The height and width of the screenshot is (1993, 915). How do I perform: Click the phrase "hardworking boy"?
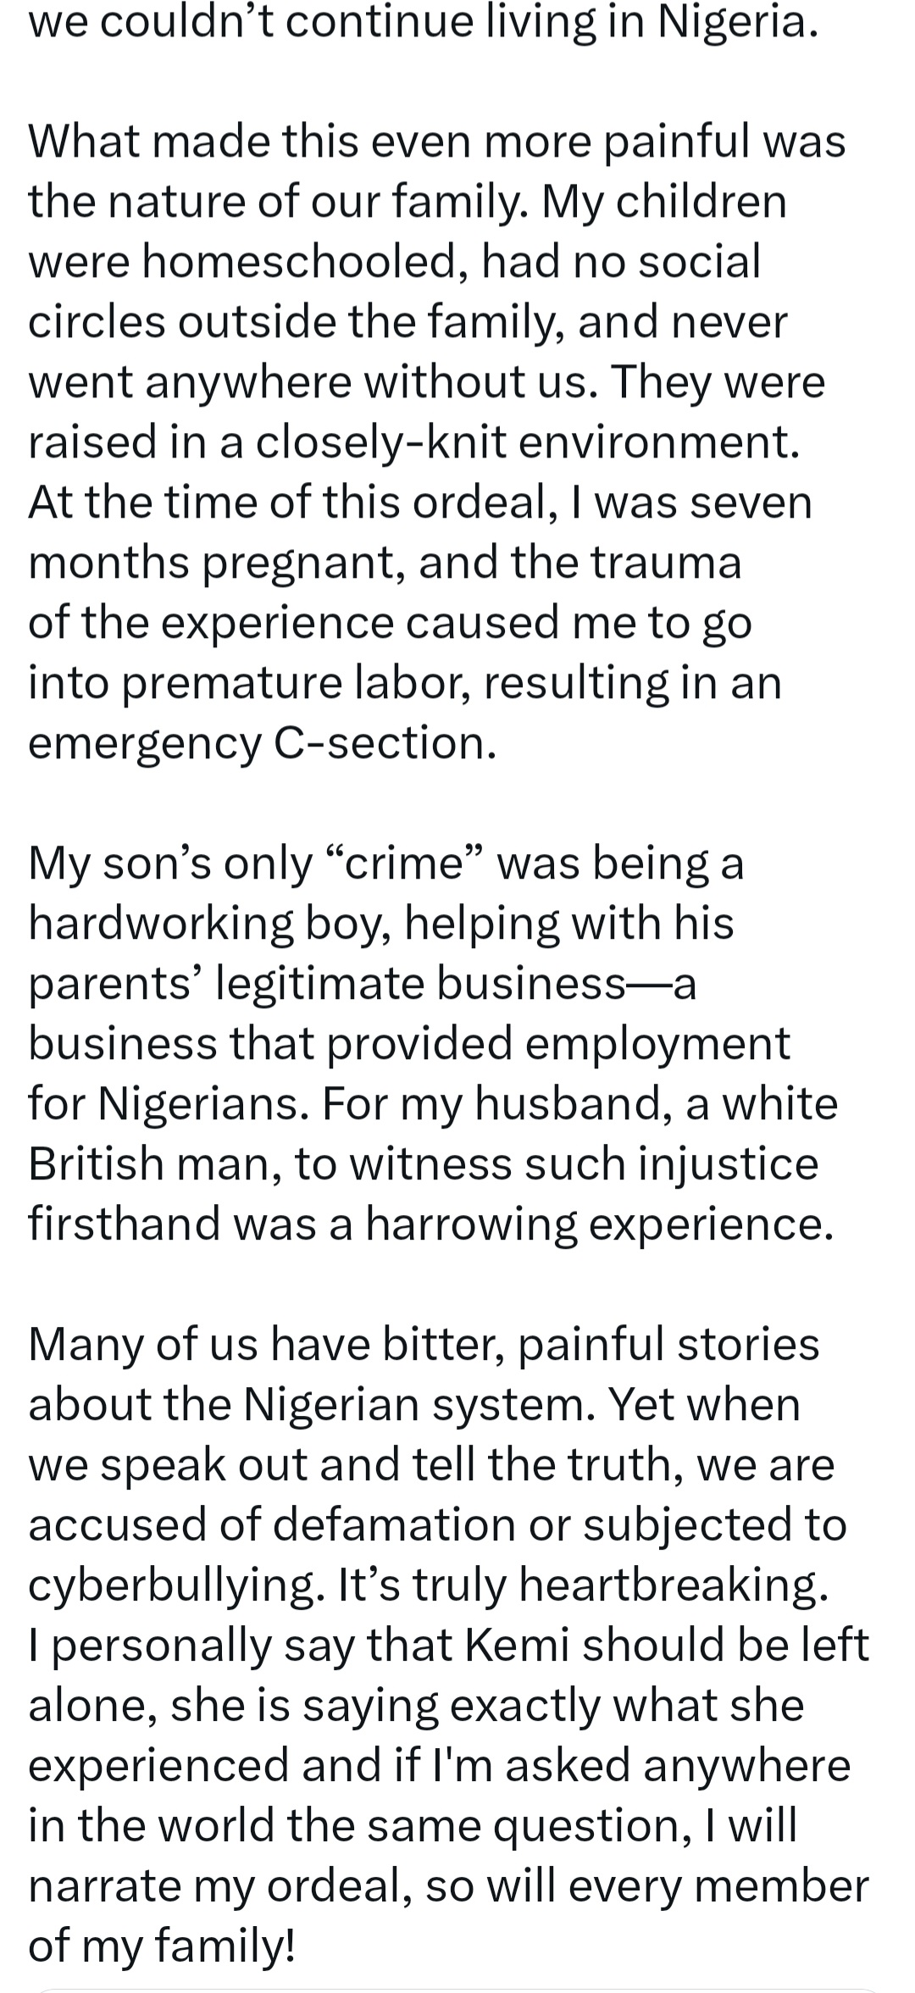point(210,923)
